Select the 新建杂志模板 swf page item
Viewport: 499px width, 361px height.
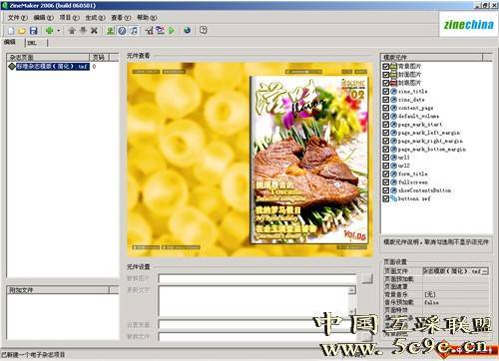point(53,67)
